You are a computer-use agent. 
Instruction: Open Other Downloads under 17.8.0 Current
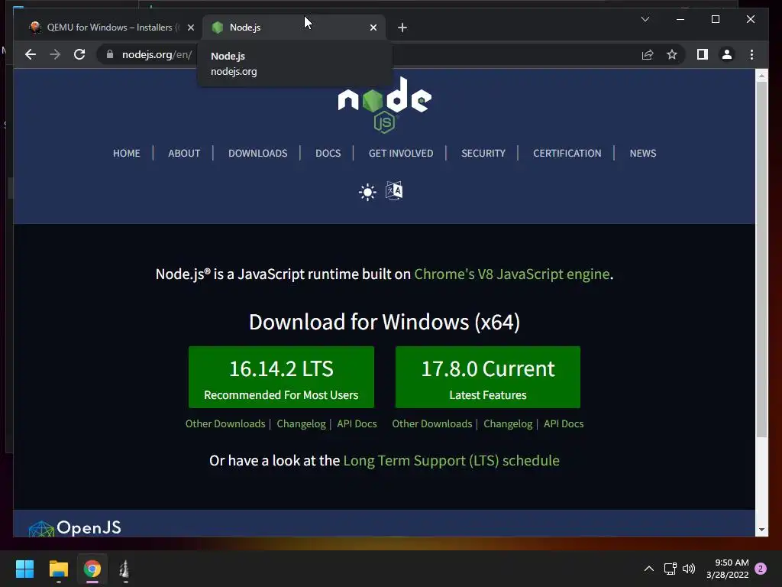tap(432, 423)
